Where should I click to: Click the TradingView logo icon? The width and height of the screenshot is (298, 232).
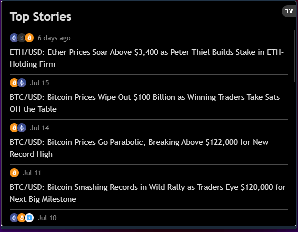tap(289, 11)
